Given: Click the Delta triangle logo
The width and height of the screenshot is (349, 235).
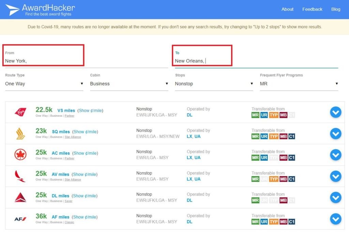Looking at the screenshot, I should click(x=20, y=197).
